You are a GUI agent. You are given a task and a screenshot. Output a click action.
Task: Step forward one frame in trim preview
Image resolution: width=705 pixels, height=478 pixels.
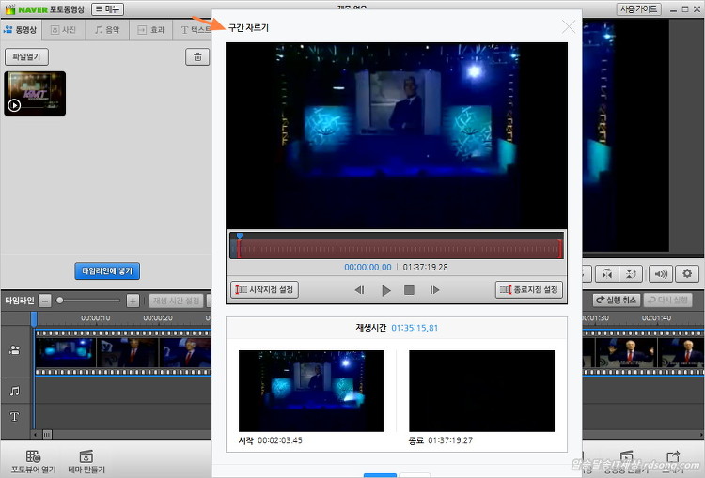(x=434, y=290)
